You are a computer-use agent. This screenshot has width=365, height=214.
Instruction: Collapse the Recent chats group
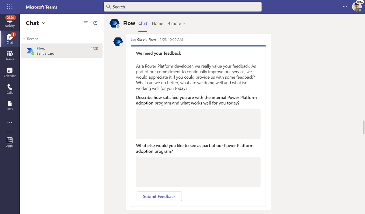[24, 39]
